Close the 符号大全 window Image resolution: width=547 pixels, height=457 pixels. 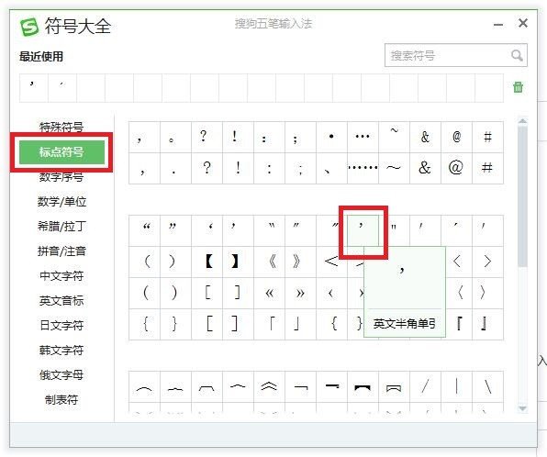(522, 23)
